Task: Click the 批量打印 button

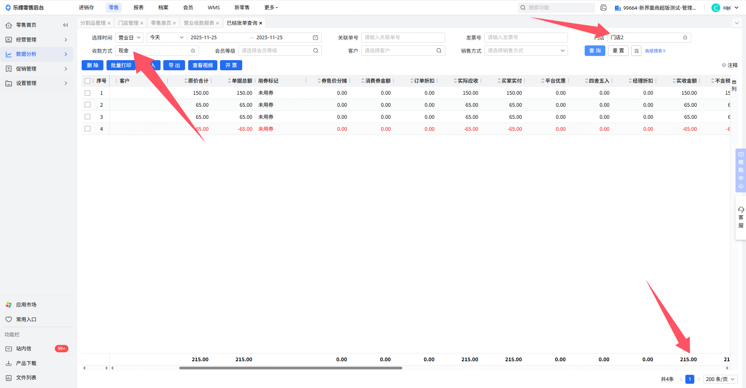Action: pyautogui.click(x=121, y=65)
